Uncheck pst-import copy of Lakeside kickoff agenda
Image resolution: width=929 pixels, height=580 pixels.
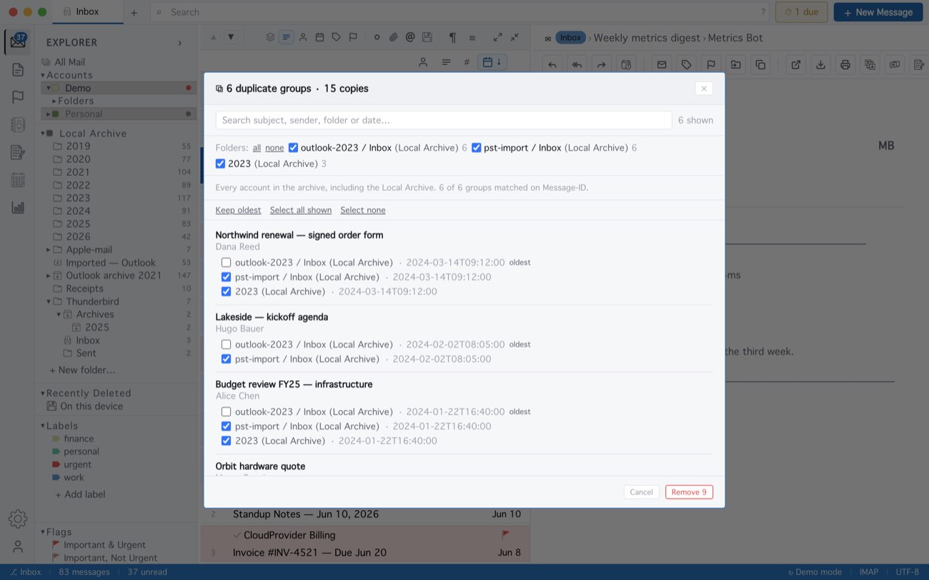pyautogui.click(x=226, y=359)
